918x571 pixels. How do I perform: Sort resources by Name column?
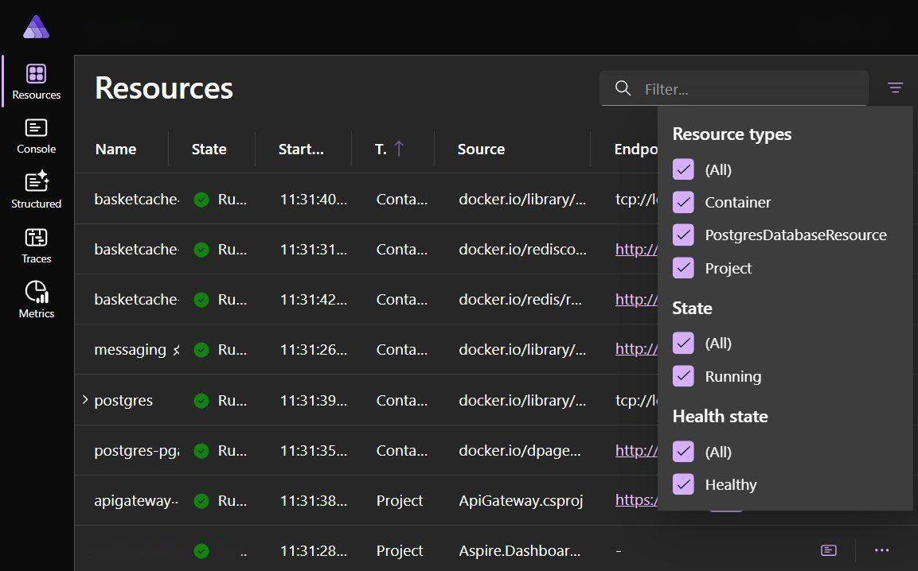[x=115, y=149]
